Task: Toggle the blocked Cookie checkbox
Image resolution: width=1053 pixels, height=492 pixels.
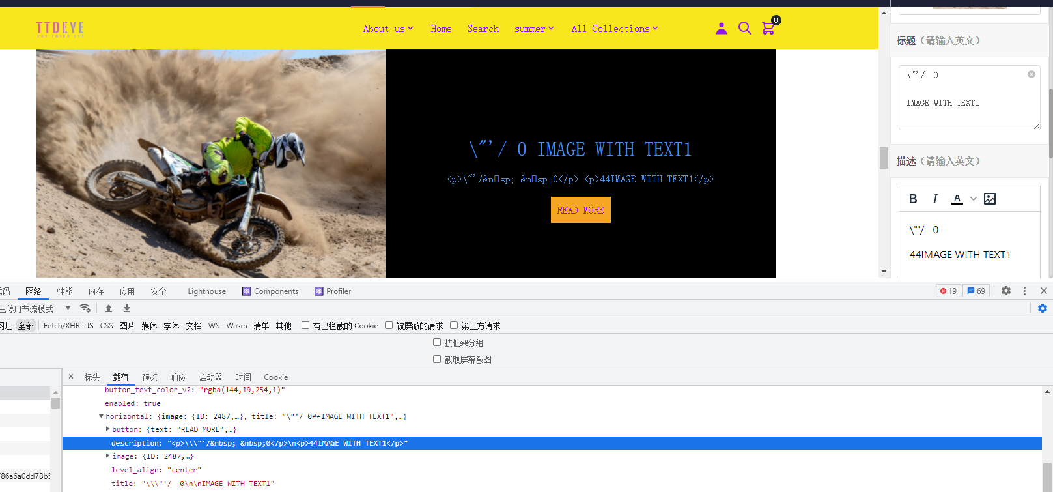Action: [305, 325]
